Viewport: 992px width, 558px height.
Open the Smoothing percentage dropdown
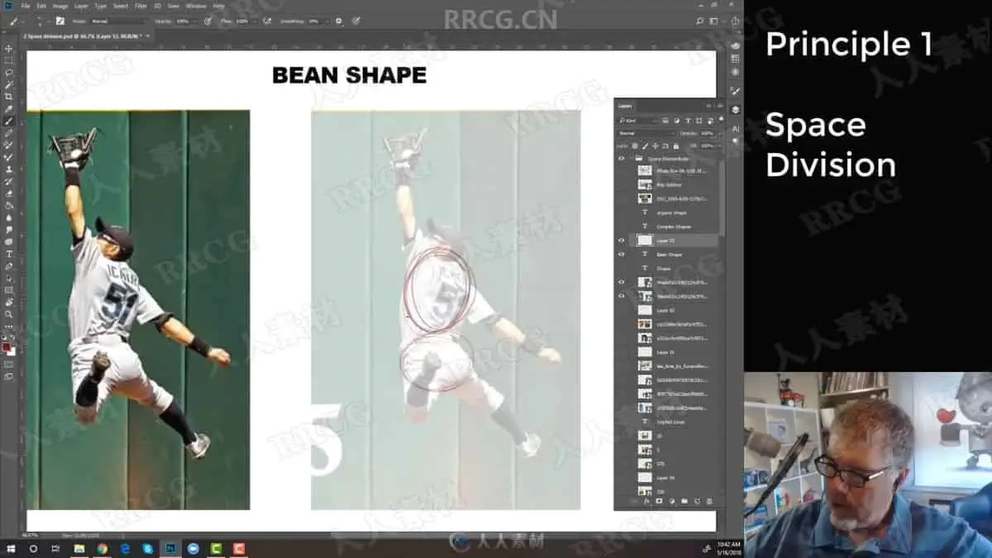(317, 20)
